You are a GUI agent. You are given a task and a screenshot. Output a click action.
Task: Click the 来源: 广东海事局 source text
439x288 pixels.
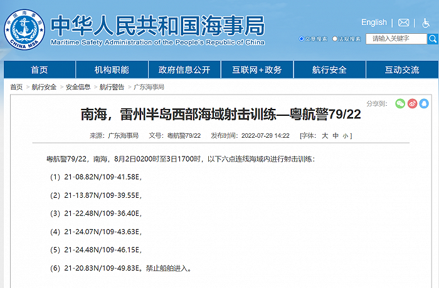pos(114,136)
